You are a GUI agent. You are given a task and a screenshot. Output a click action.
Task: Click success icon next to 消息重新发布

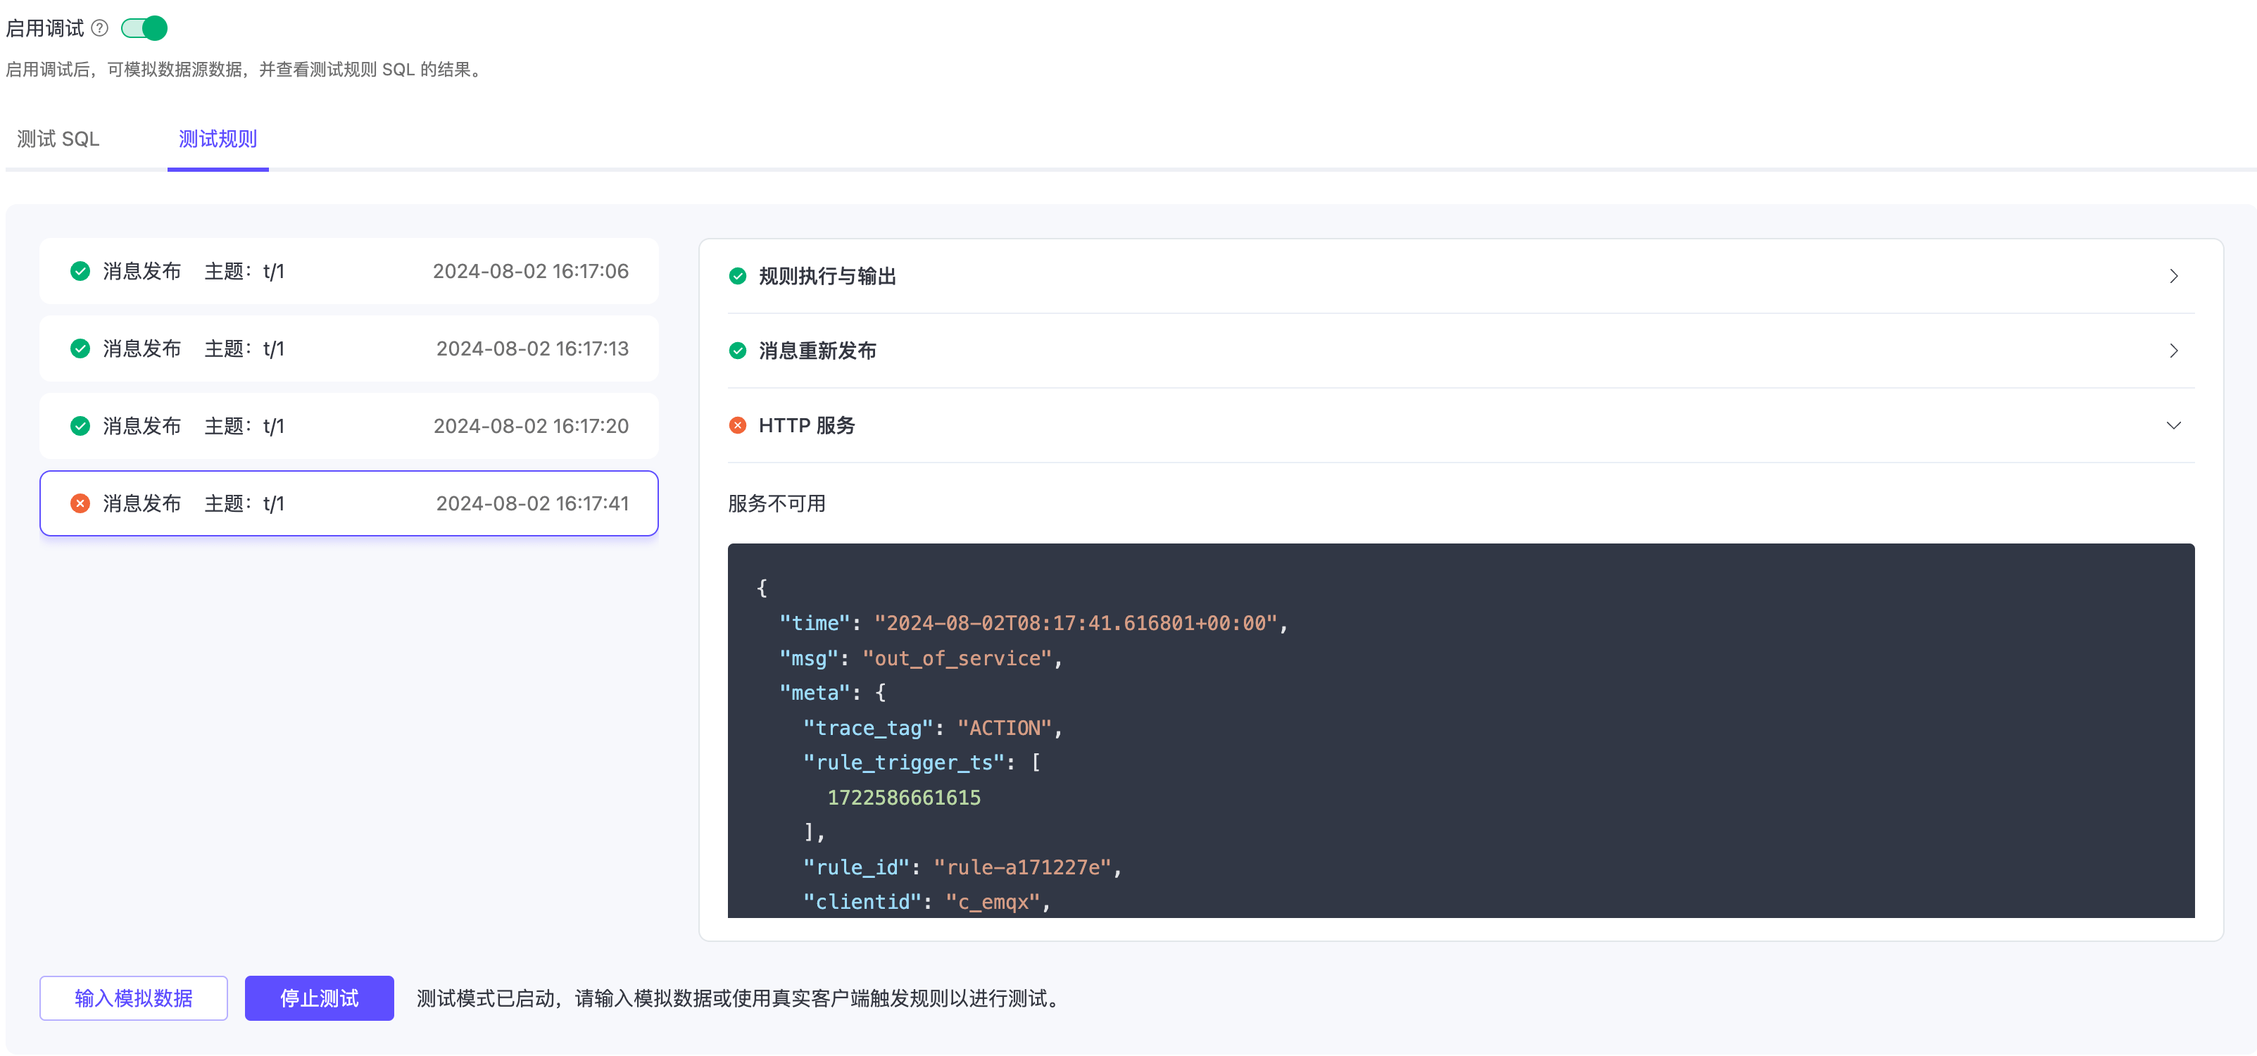tap(737, 351)
